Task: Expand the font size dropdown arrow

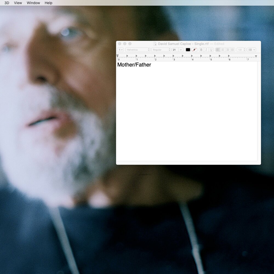Action: click(x=181, y=50)
